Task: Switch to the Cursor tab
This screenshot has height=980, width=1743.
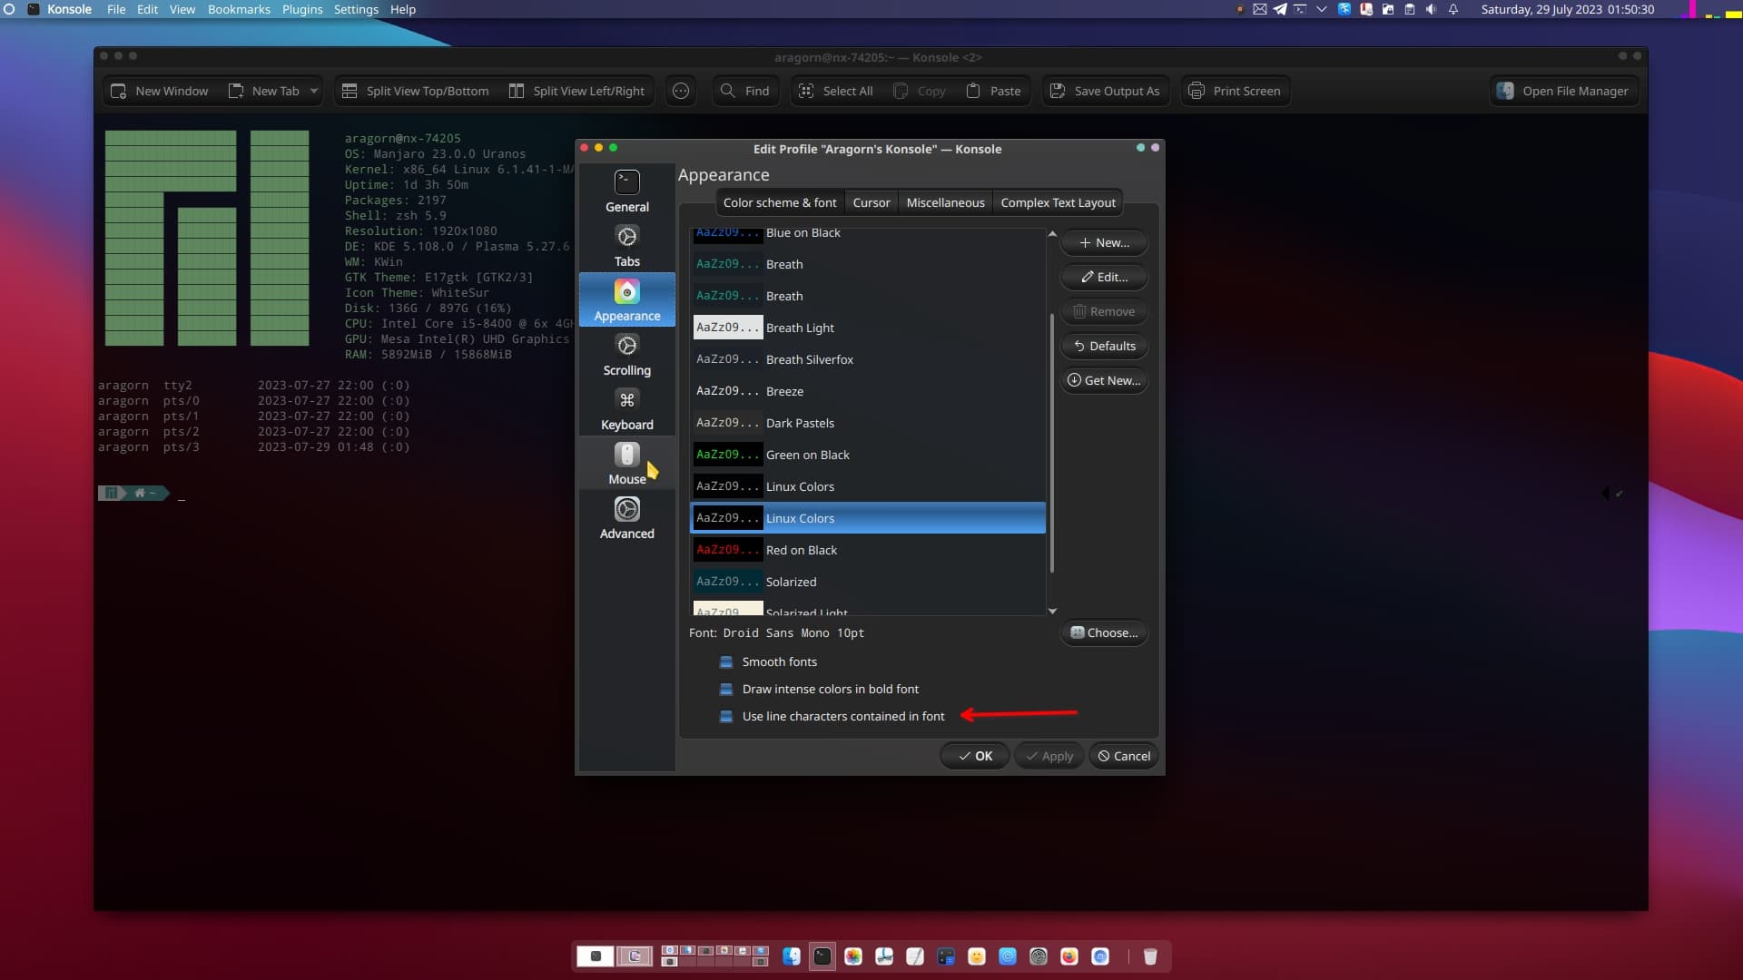Action: (871, 202)
